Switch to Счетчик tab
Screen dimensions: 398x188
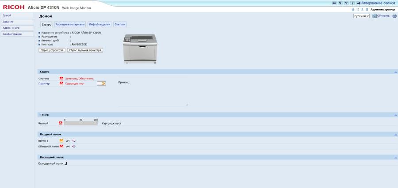(120, 24)
